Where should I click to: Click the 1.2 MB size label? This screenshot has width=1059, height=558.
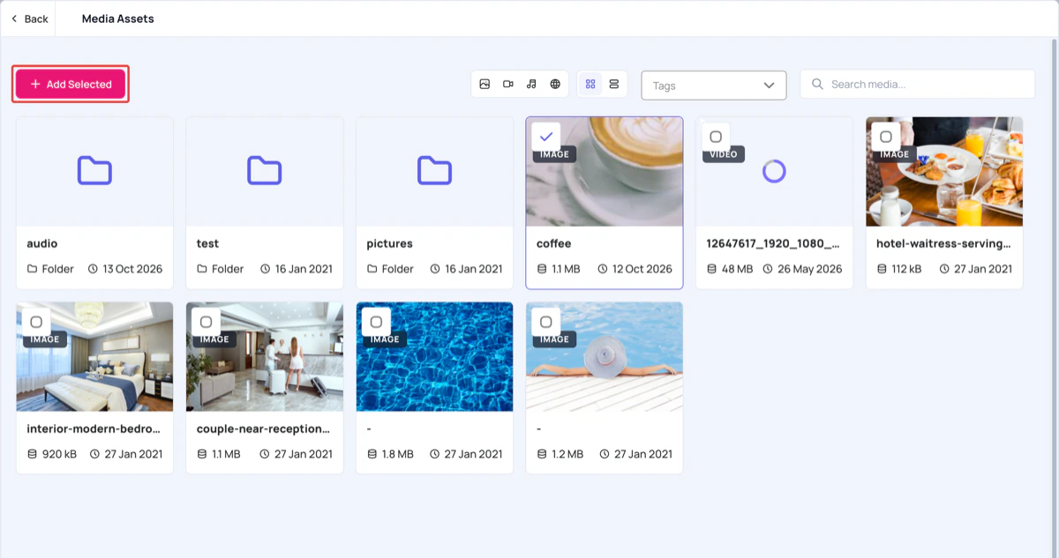point(567,454)
